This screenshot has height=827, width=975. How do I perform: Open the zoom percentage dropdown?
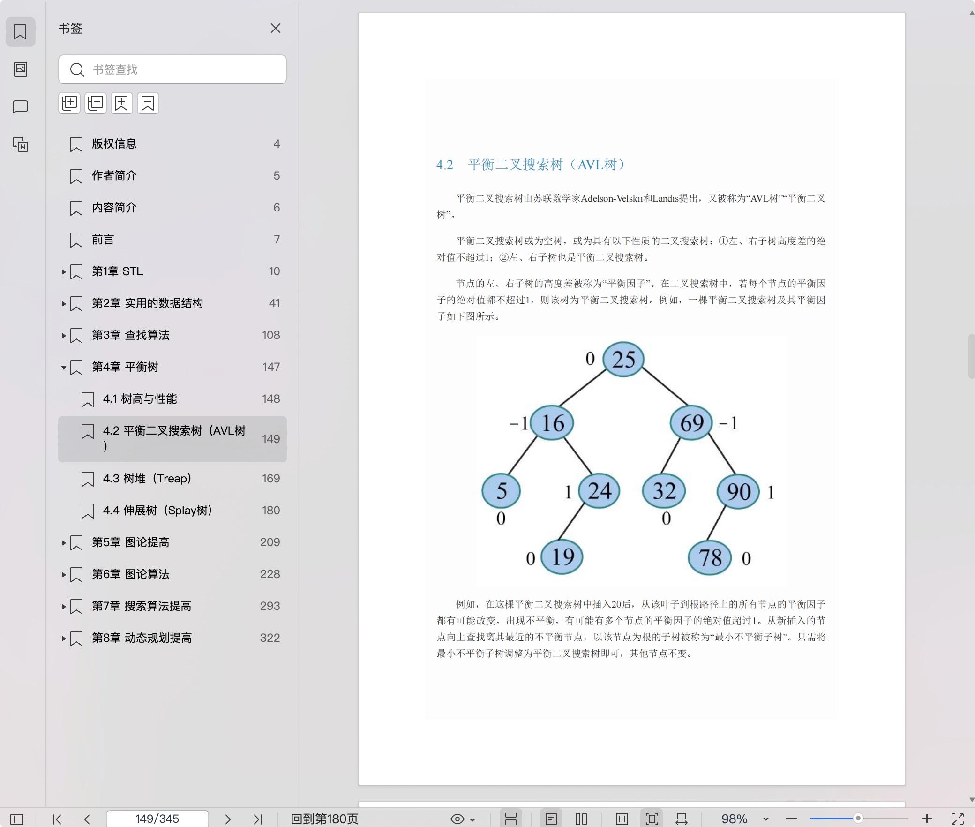coord(765,819)
